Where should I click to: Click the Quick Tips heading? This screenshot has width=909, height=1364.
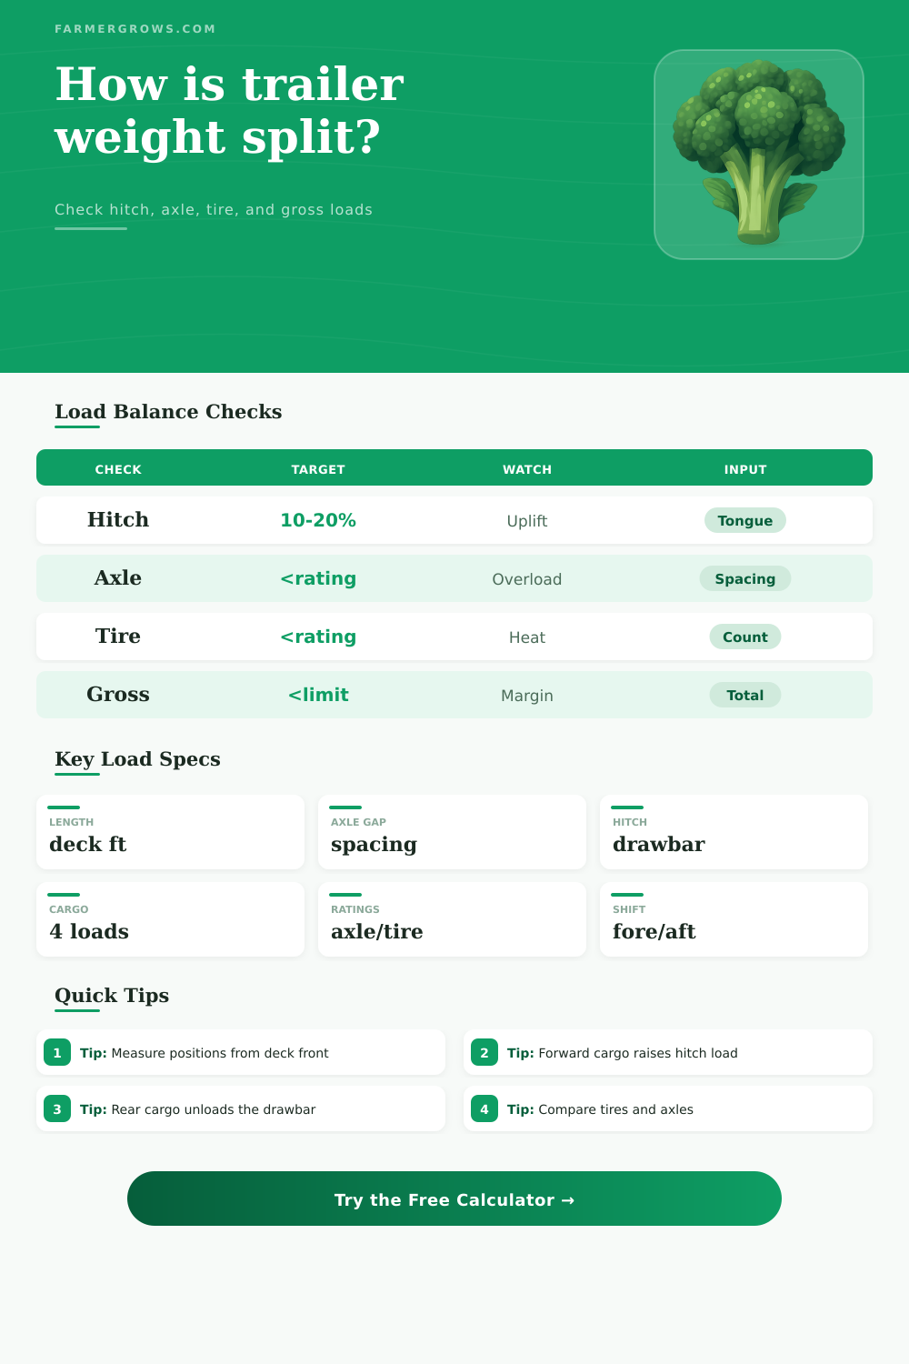tap(112, 996)
